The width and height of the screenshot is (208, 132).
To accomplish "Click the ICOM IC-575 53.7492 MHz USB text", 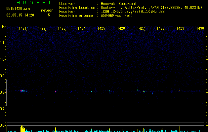I will point(133,12).
